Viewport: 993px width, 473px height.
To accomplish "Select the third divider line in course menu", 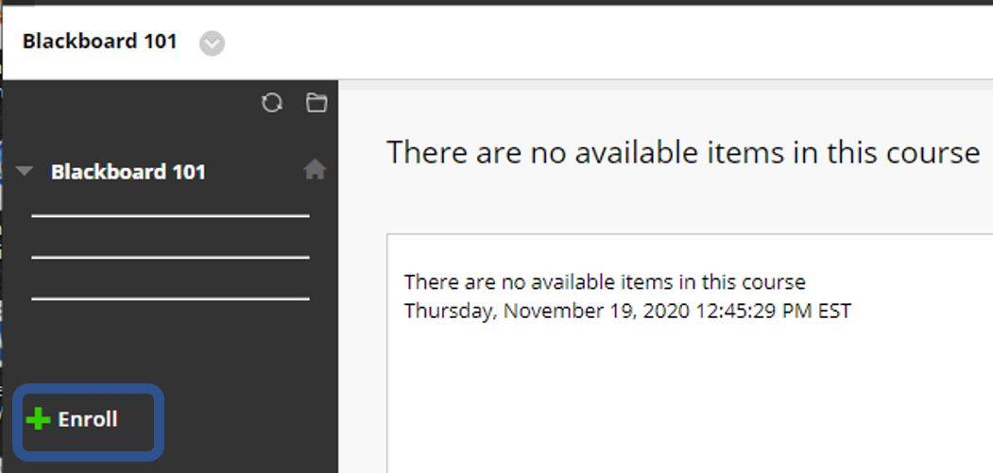I will coord(170,298).
